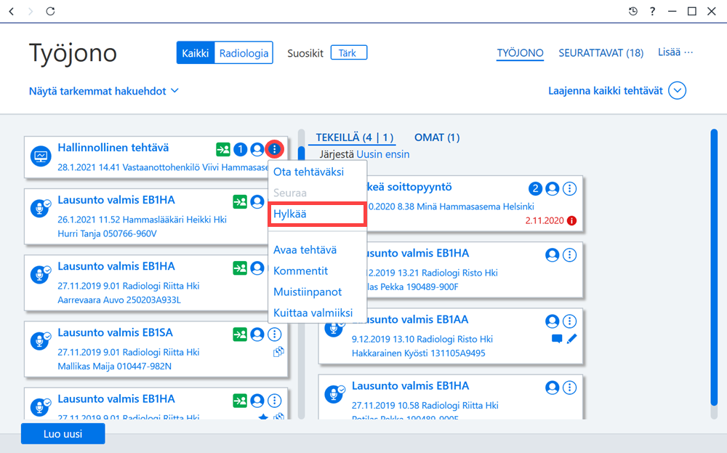
Task: Click the pencil edit icon on EB1AA card
Action: (571, 339)
